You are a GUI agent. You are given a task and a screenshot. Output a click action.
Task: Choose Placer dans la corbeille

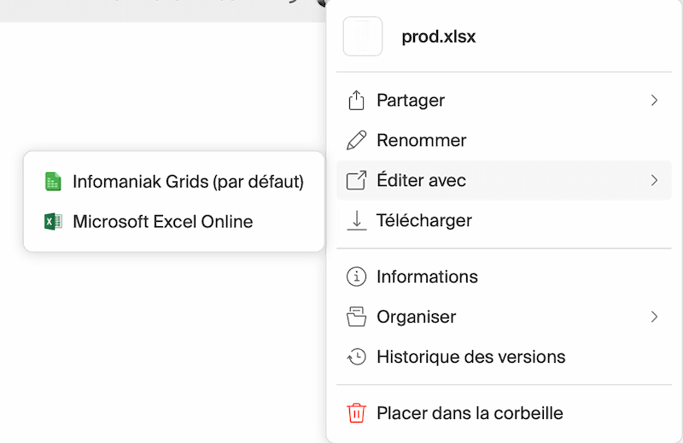[470, 413]
